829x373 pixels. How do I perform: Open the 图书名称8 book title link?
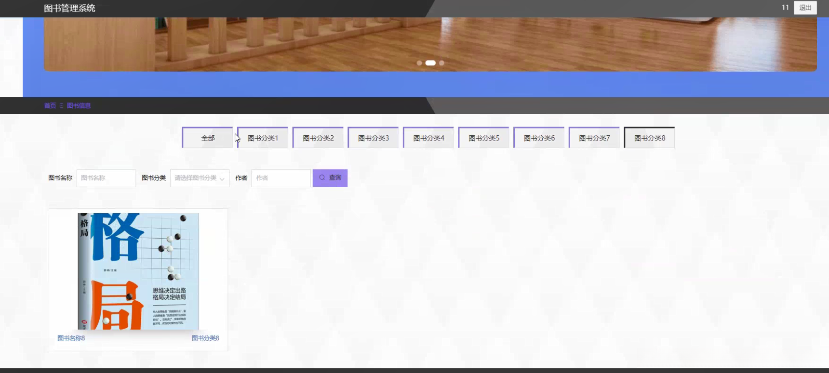coord(71,338)
